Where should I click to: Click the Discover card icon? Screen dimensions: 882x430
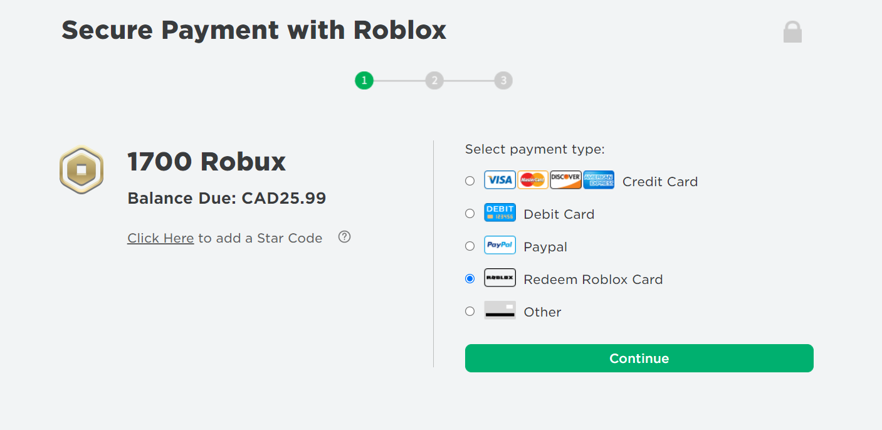point(565,180)
